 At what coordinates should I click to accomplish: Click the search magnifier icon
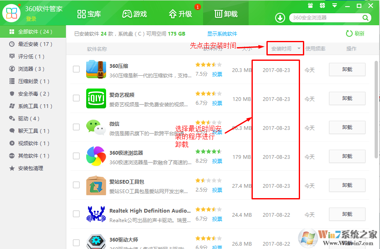[365, 18]
